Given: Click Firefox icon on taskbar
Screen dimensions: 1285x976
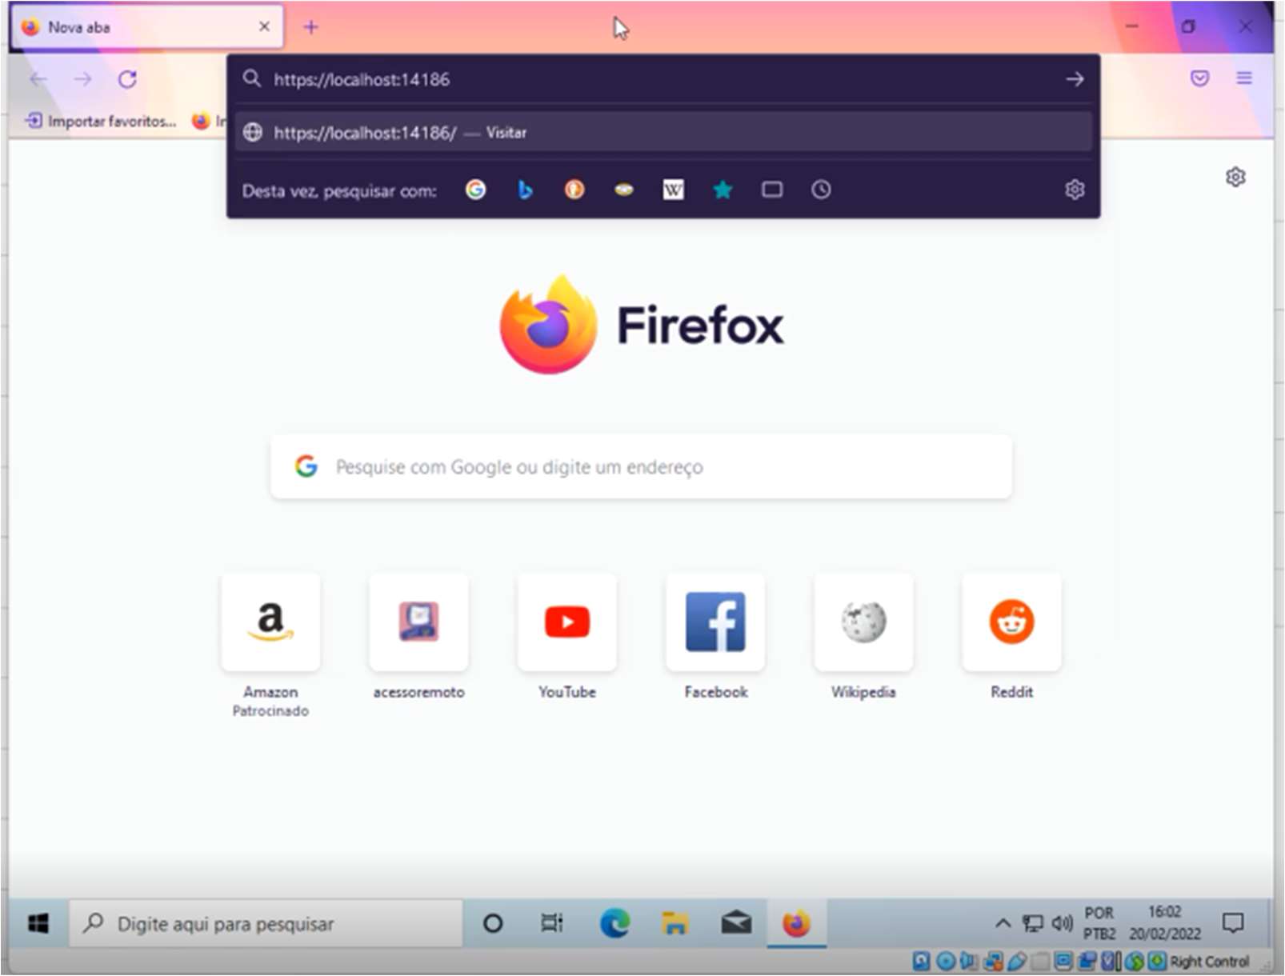Looking at the screenshot, I should click(x=796, y=924).
